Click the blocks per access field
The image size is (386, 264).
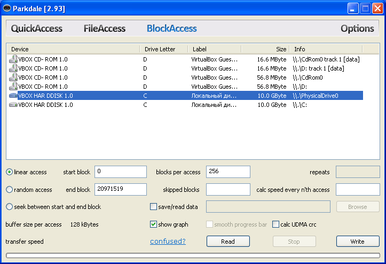228,172
